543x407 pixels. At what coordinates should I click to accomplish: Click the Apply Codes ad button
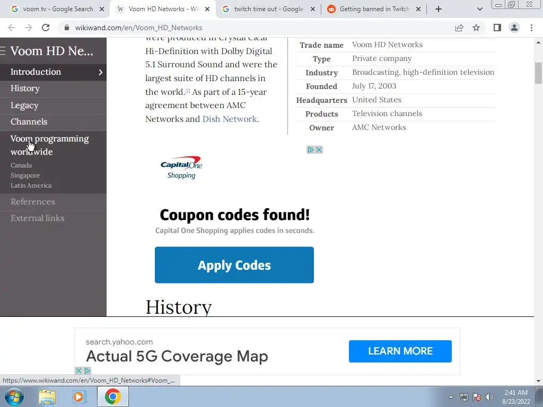click(x=234, y=265)
